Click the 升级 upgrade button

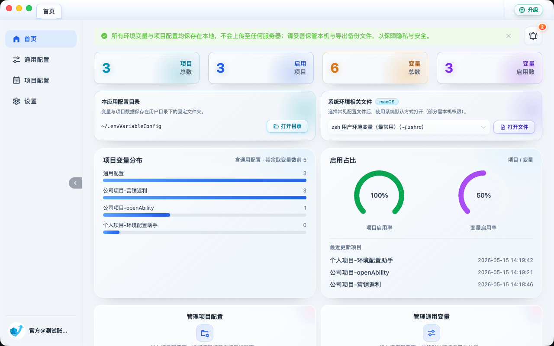pyautogui.click(x=528, y=10)
